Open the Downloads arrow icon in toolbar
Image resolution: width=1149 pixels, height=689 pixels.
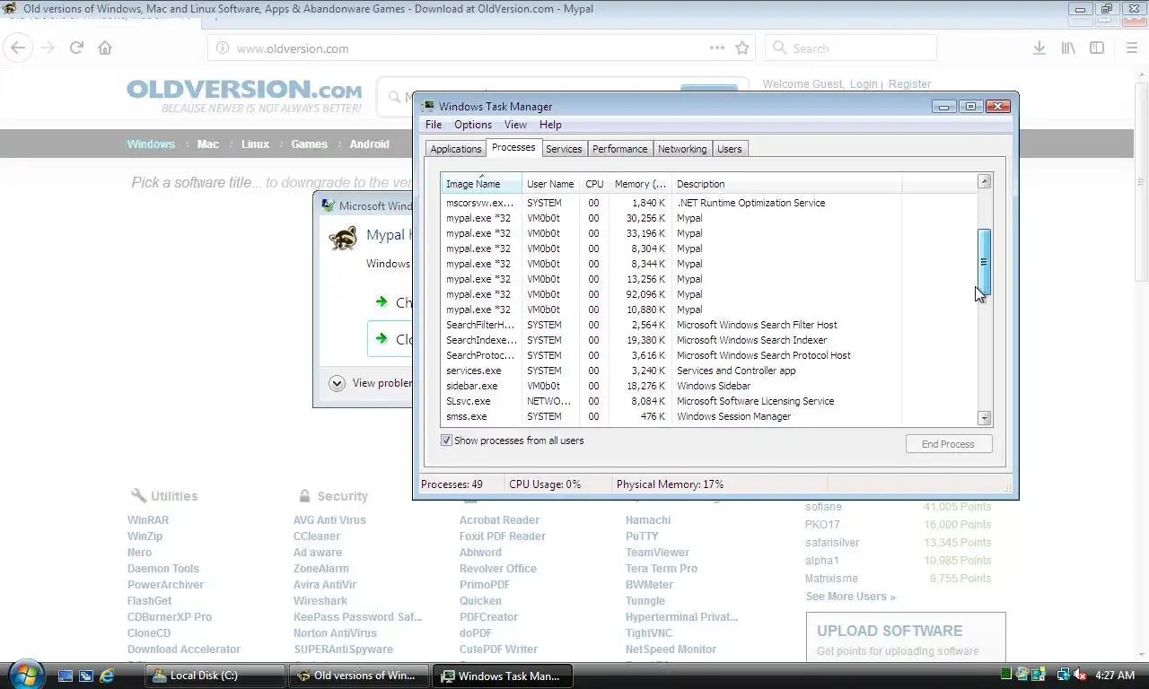pyautogui.click(x=1039, y=48)
